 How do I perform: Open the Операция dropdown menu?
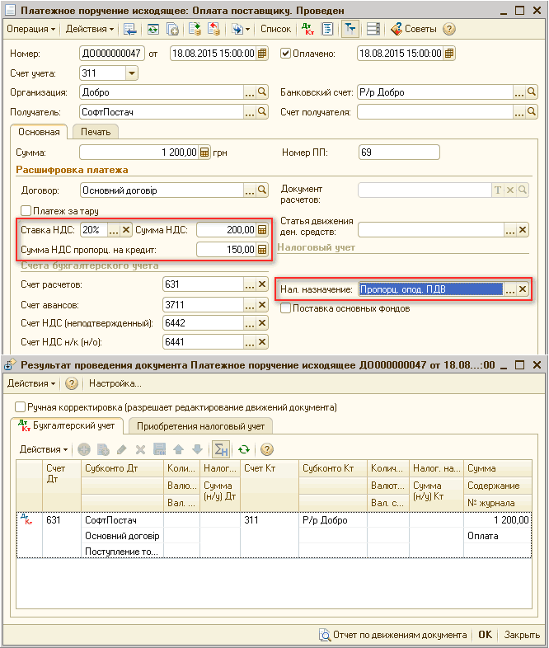pos(31,29)
